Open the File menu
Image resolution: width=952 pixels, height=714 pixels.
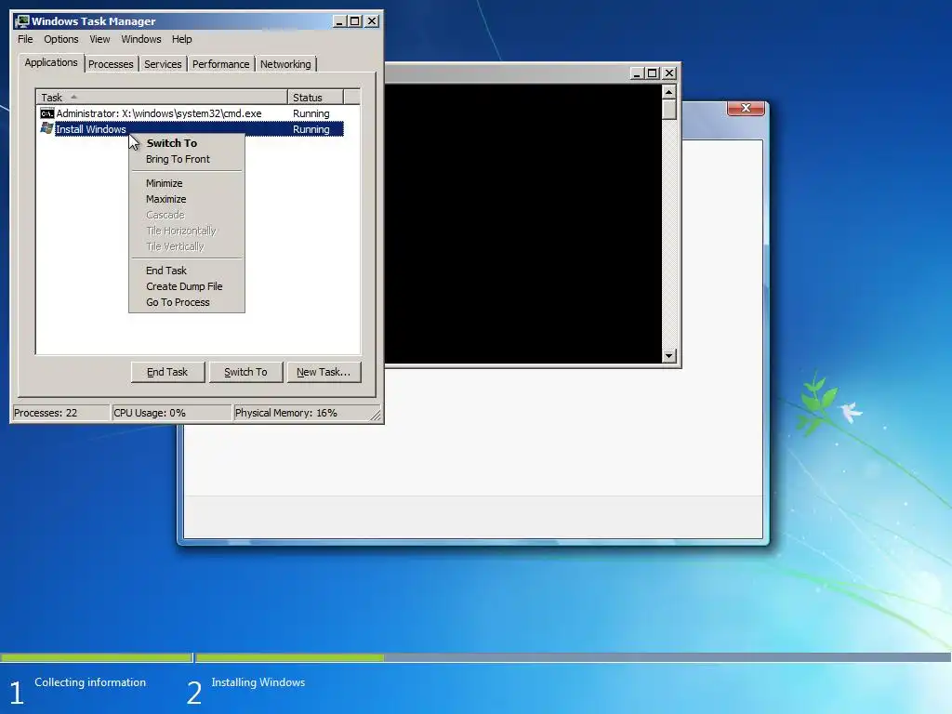[x=25, y=39]
